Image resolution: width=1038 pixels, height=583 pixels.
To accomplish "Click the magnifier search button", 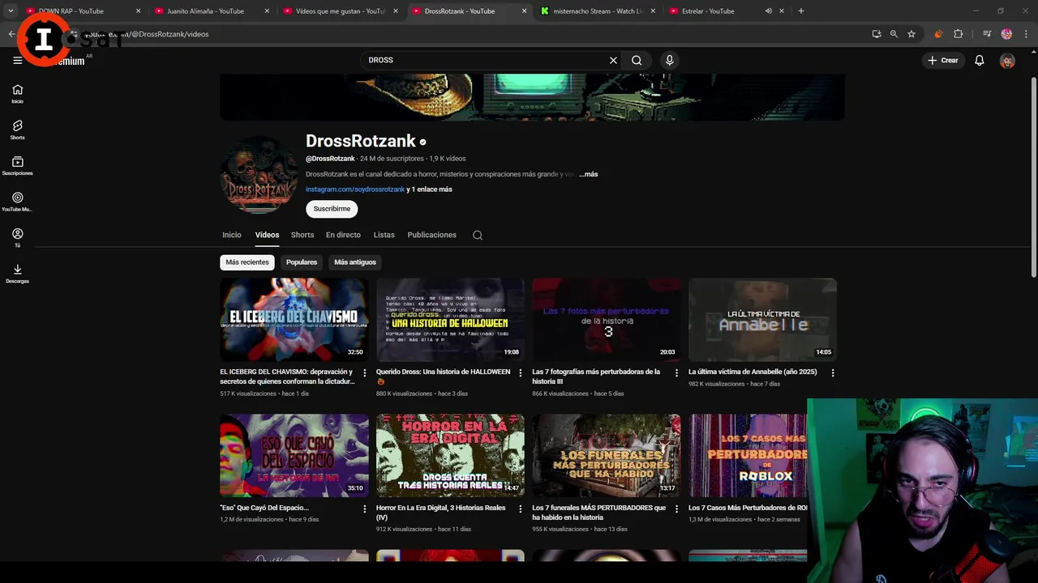I will click(637, 60).
